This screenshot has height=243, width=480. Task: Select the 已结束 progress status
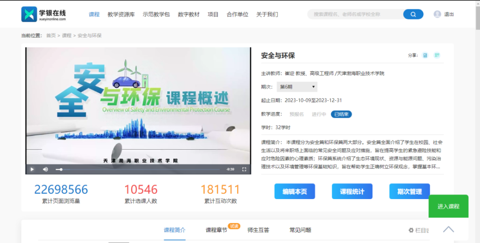point(341,114)
